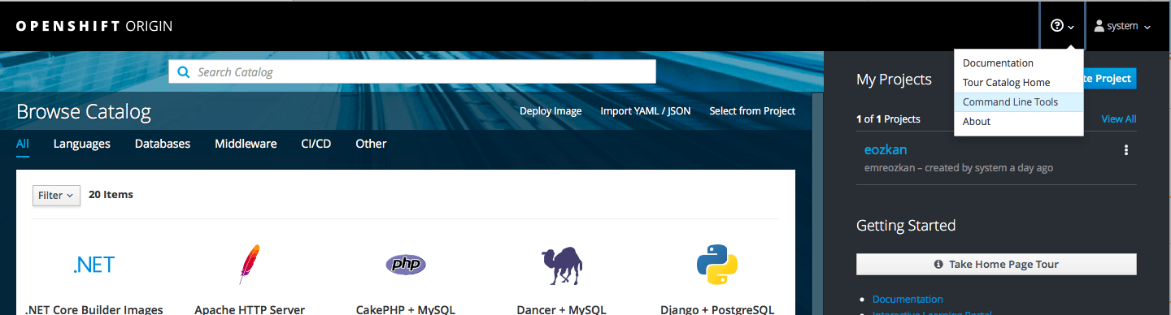This screenshot has height=315, width=1171.
Task: Select Tour Catalog Home menu item
Action: coord(1018,82)
